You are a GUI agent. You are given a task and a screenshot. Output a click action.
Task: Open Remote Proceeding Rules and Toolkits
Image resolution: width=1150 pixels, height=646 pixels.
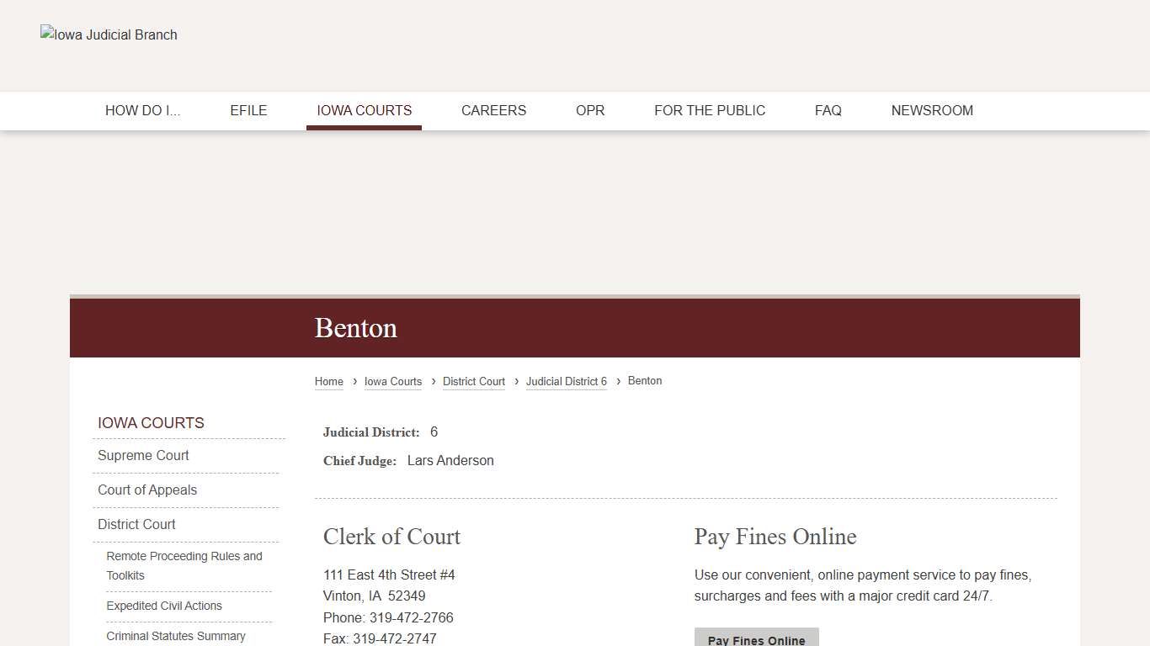(184, 565)
